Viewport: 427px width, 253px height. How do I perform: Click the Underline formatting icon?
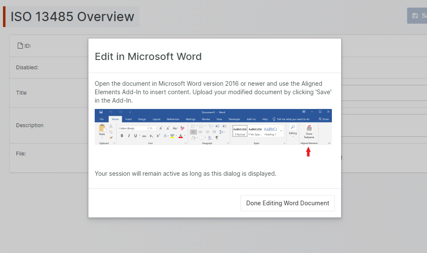coord(135,136)
